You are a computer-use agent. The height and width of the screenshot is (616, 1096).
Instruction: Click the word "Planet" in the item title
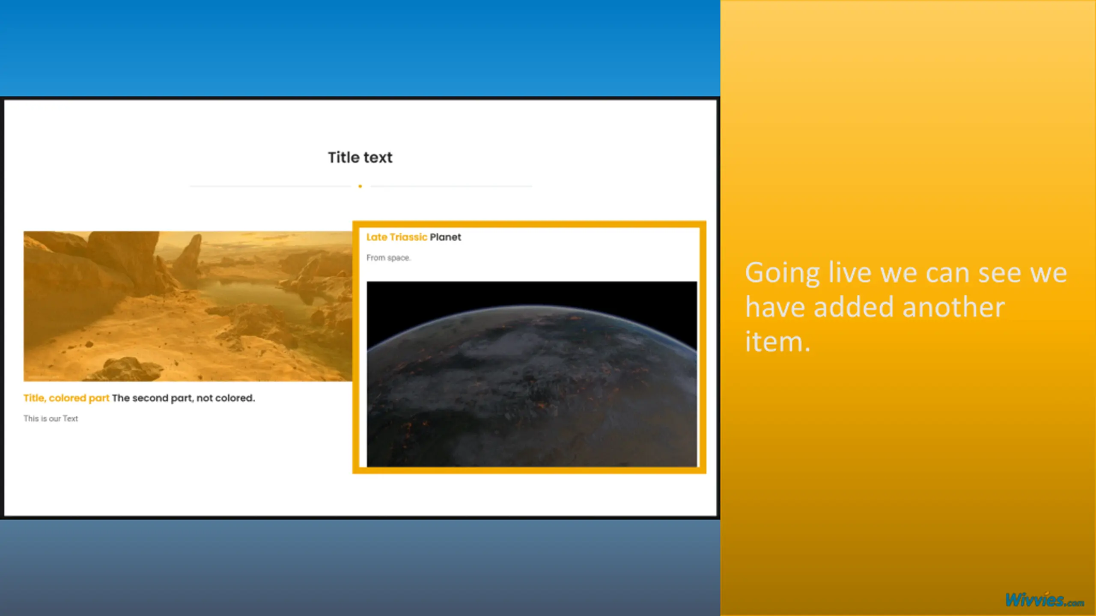coord(445,237)
